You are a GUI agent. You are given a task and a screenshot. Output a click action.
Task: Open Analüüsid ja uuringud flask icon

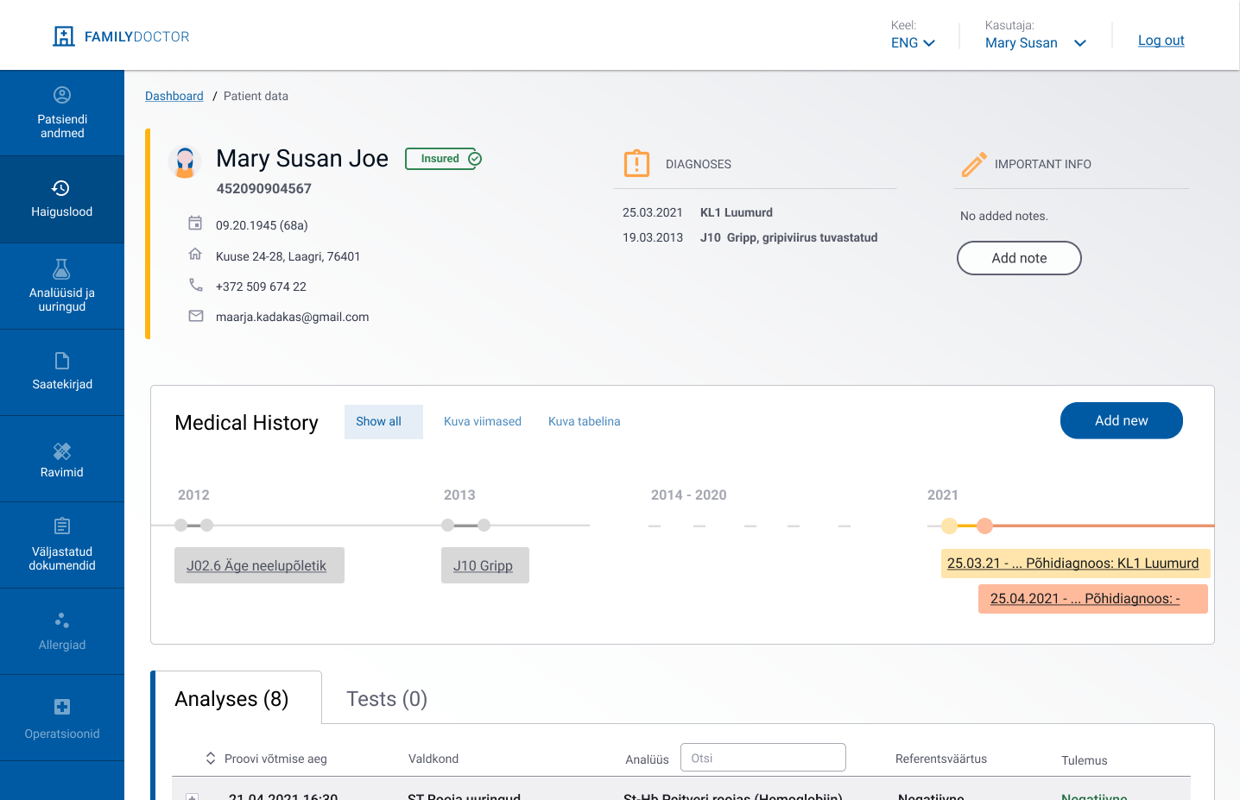pos(61,269)
